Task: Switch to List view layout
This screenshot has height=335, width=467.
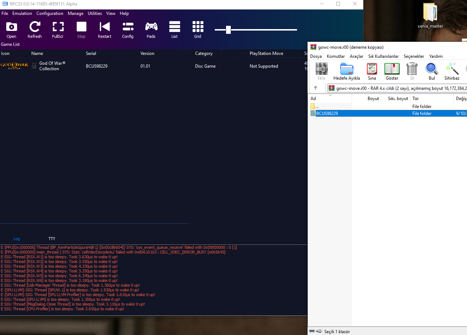Action: [x=174, y=27]
